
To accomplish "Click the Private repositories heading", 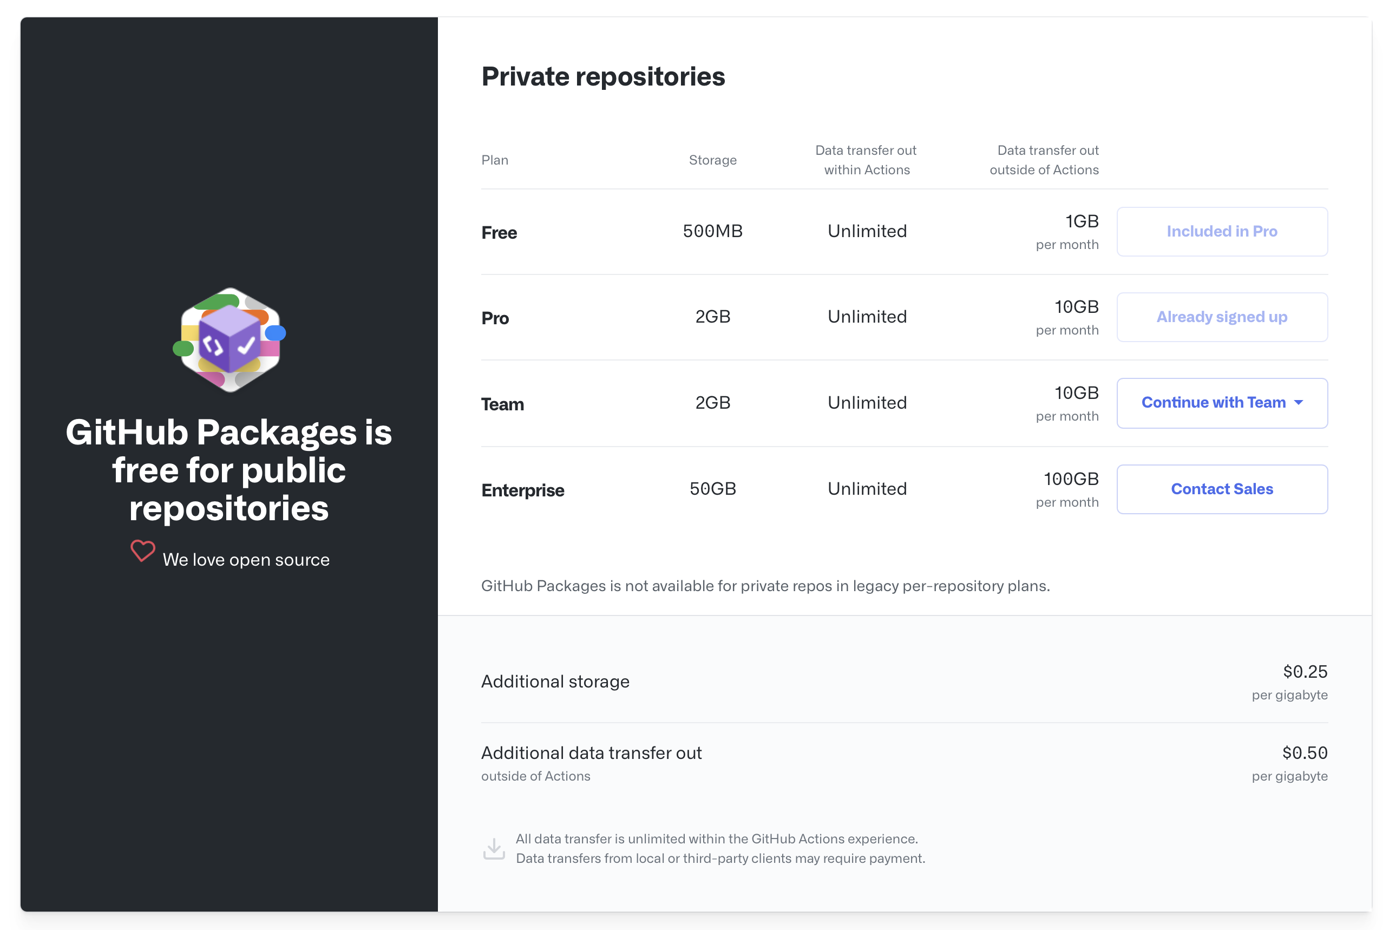I will [x=603, y=77].
